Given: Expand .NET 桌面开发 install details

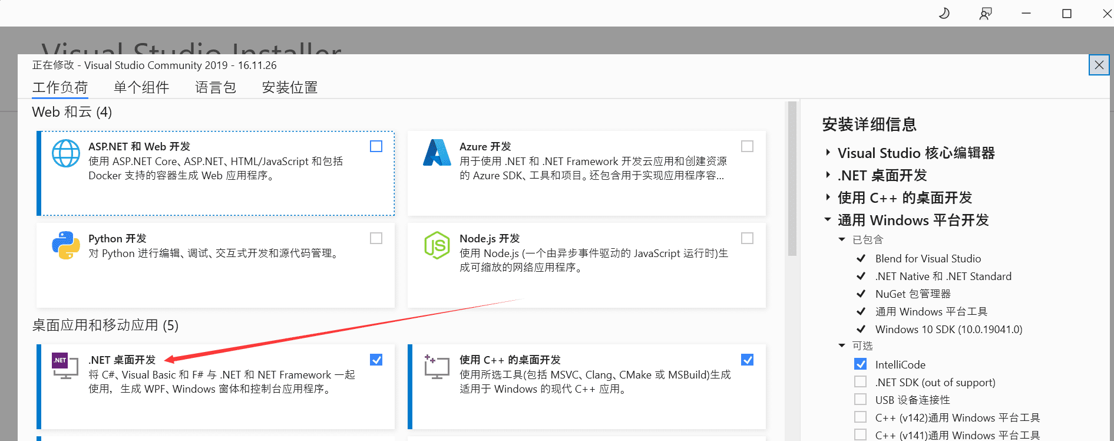Looking at the screenshot, I should (x=828, y=175).
